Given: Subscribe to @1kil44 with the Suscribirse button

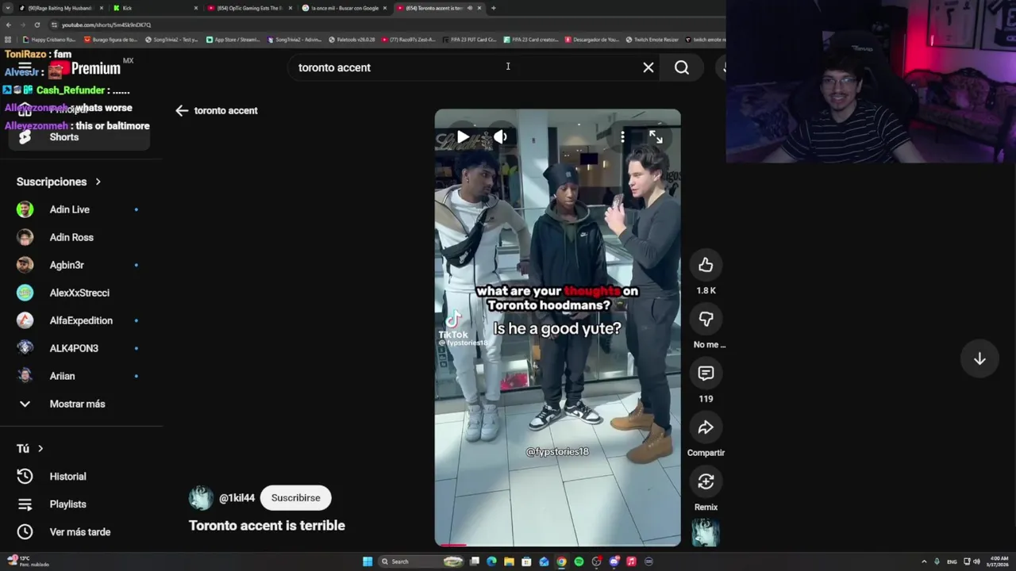Looking at the screenshot, I should pos(296,498).
